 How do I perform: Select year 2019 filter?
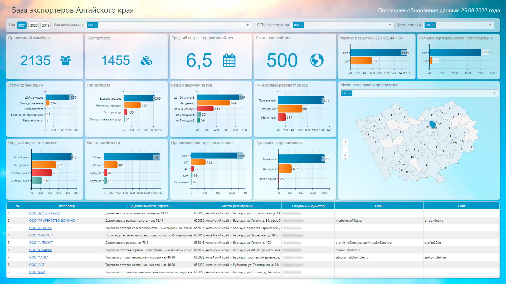[x=46, y=25]
